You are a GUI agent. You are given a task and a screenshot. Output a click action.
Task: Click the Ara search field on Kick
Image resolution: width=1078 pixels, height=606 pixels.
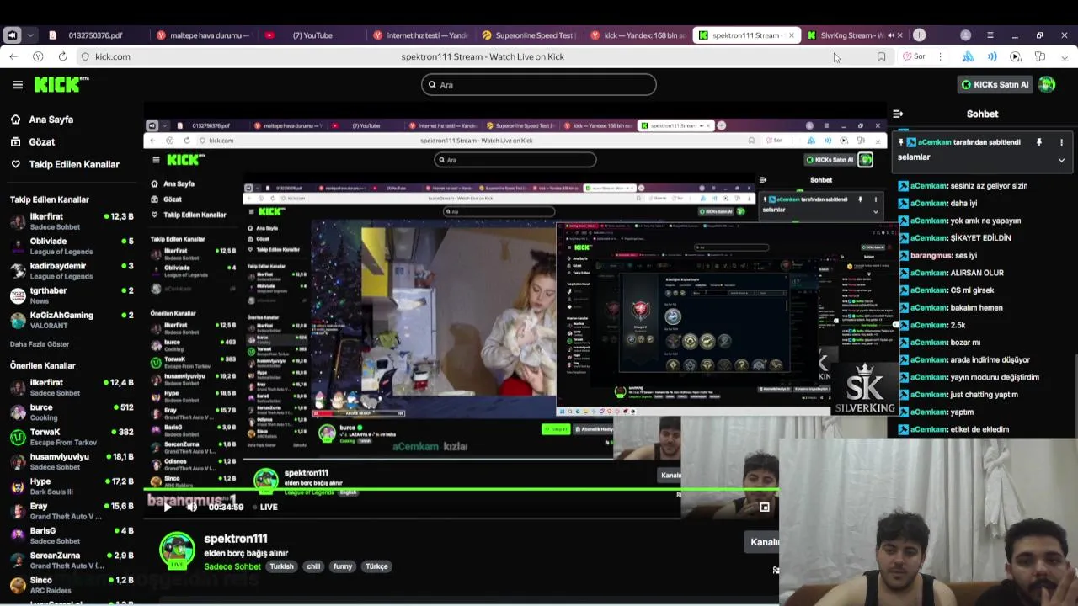pyautogui.click(x=539, y=84)
